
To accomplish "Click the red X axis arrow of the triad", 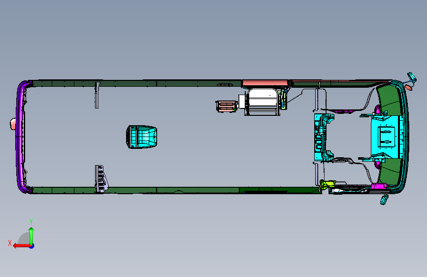I will 22,246.
